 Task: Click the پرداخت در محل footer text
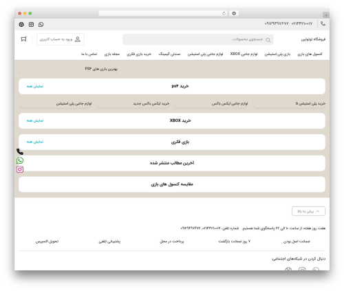(172, 241)
